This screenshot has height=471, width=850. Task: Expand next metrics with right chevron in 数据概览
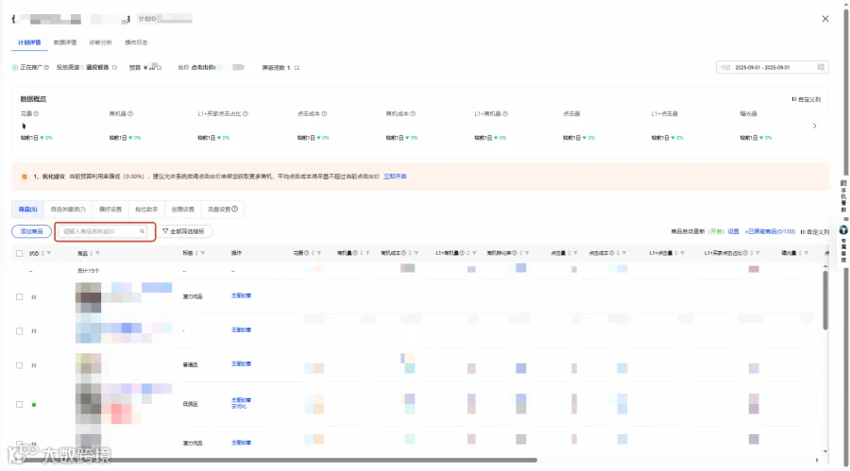point(814,126)
